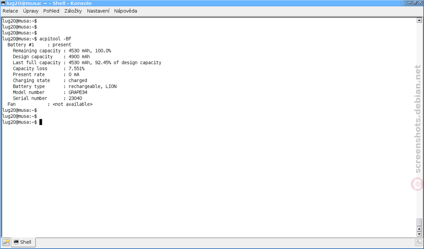The height and width of the screenshot is (249, 424).
Task: Click the model number GRAPE34
Action: click(x=78, y=92)
